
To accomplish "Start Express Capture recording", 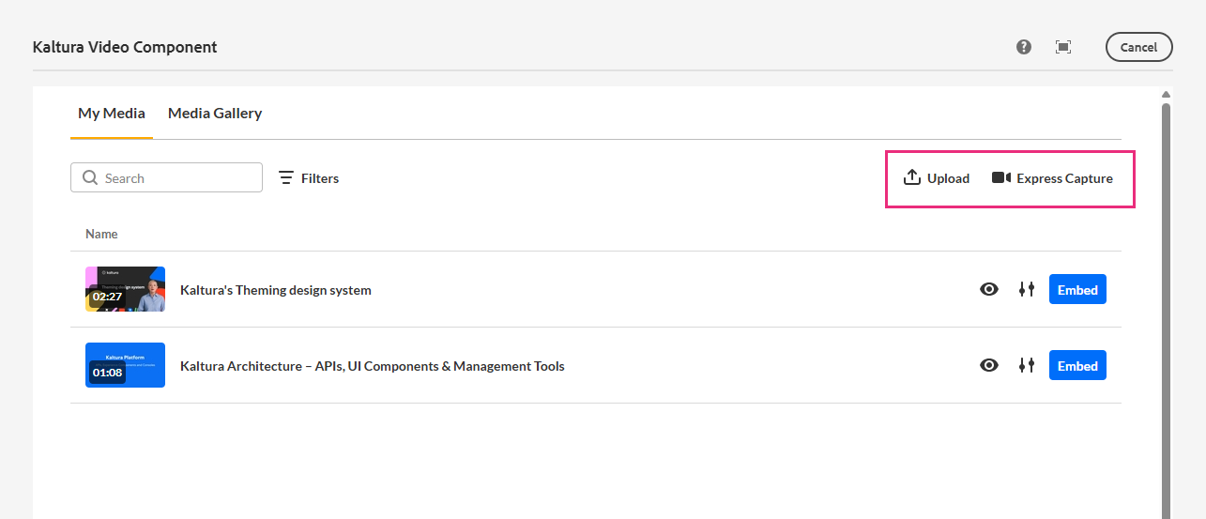I will [x=1052, y=178].
